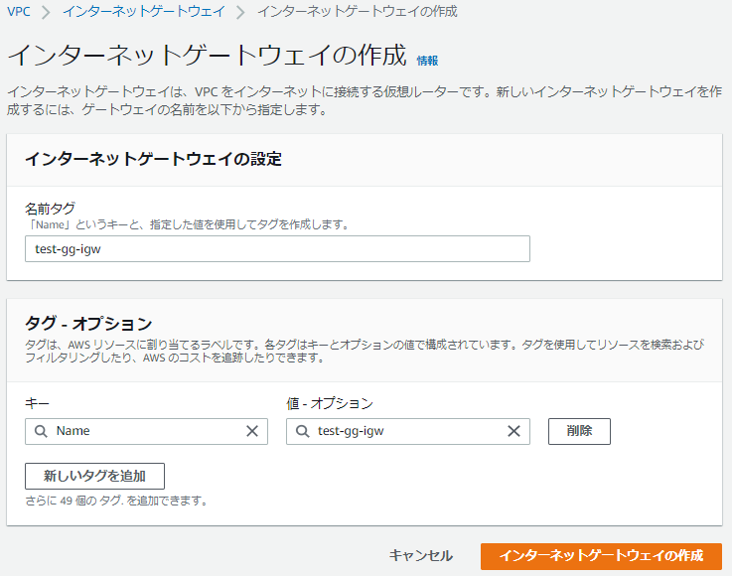This screenshot has width=732, height=576.
Task: Open the VPC breadcrumb link
Action: tap(19, 11)
